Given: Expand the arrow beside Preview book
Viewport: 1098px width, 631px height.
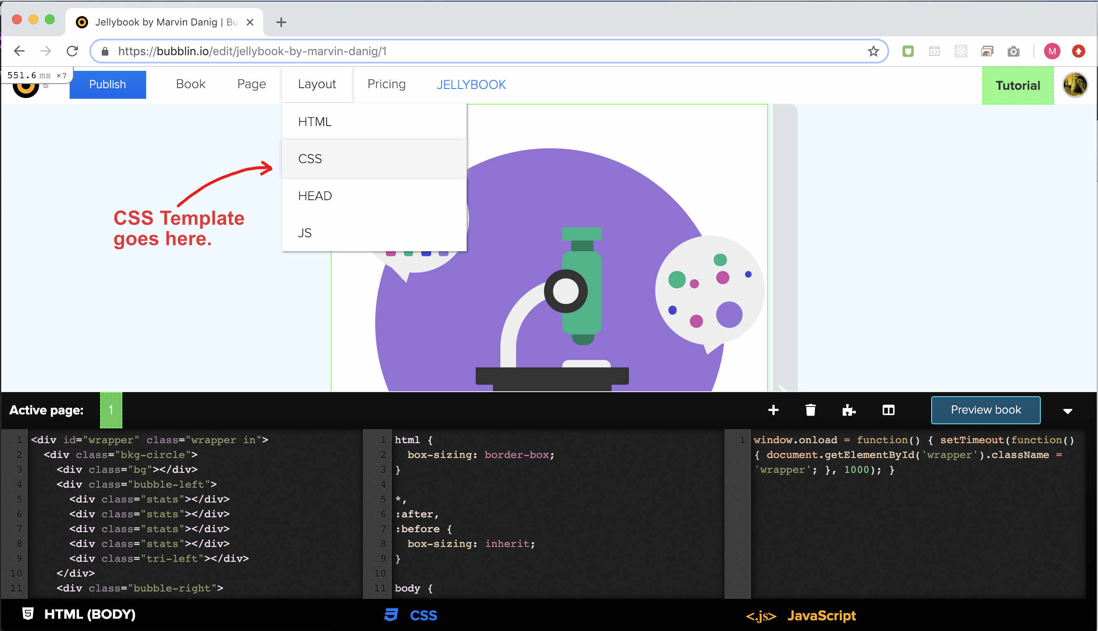Looking at the screenshot, I should [x=1068, y=411].
